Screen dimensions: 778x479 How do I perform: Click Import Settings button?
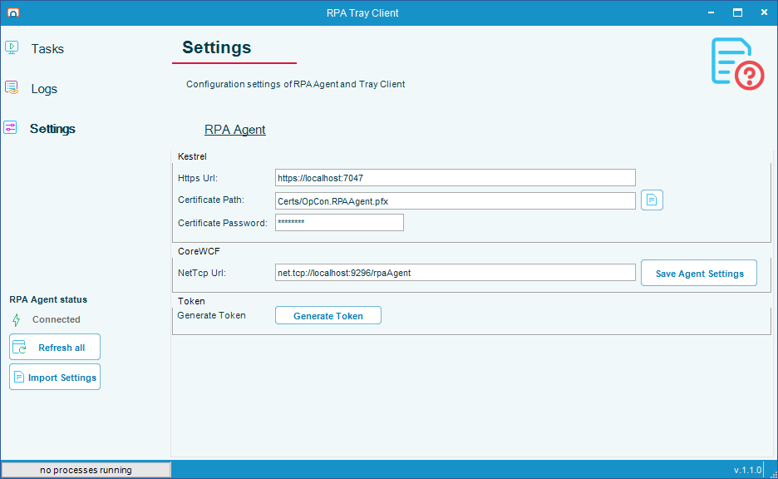coord(55,377)
